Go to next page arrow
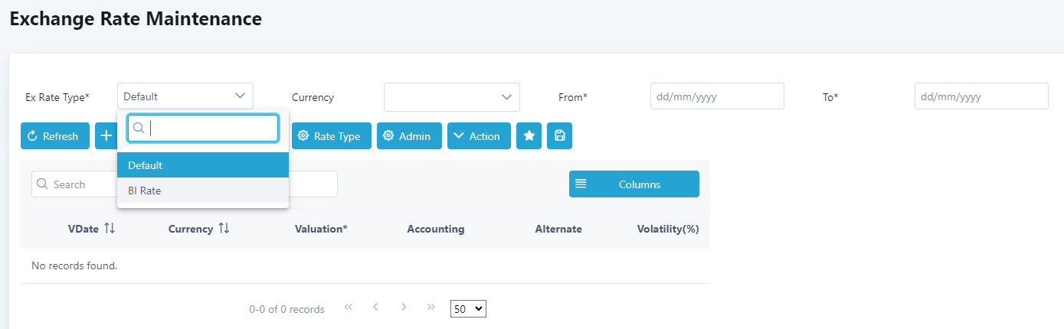1064x329 pixels. [x=404, y=308]
